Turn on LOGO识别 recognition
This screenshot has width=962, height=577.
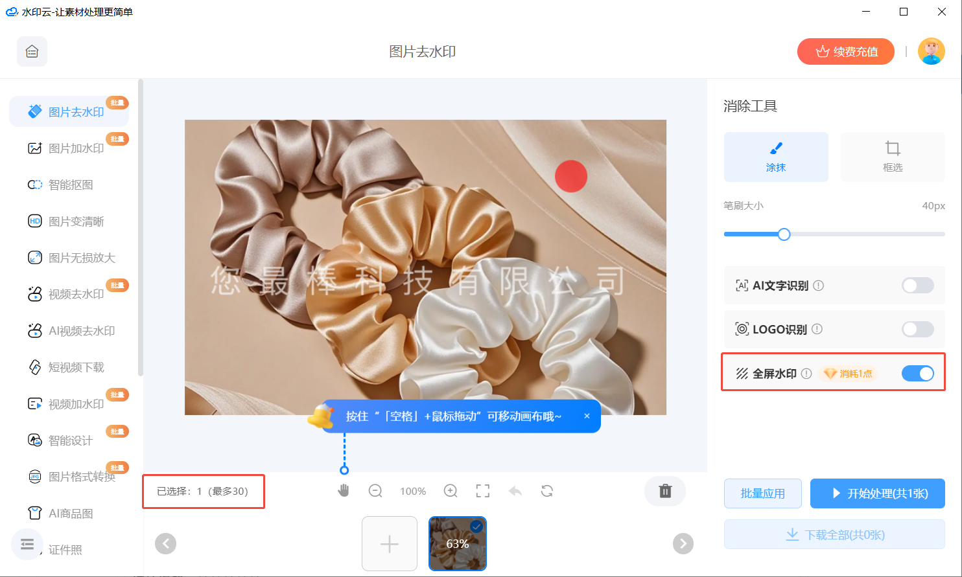(917, 329)
